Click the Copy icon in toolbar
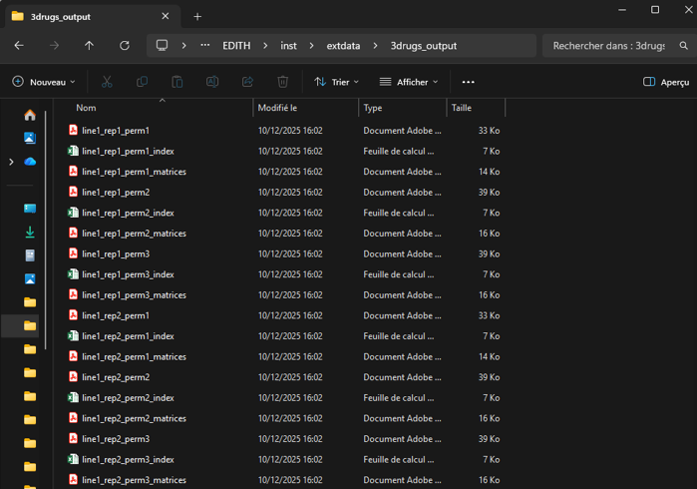697x489 pixels. click(142, 82)
